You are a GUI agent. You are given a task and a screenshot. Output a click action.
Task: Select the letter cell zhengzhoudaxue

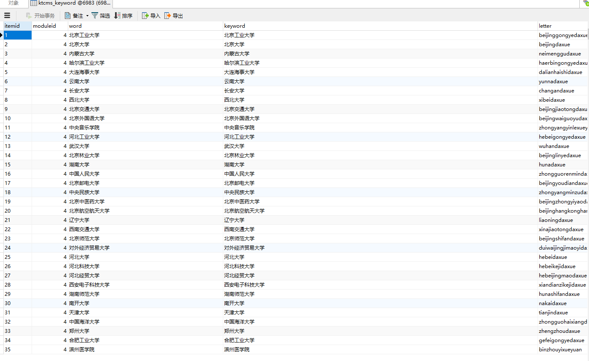point(563,331)
